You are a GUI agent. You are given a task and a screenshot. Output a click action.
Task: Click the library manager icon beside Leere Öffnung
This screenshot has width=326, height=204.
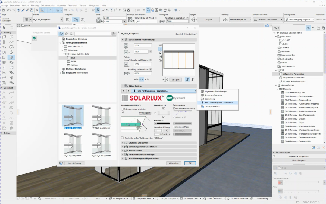[x=61, y=163]
